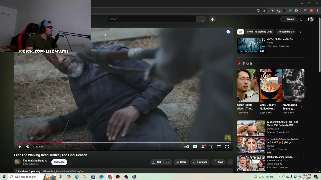Show more filter chips with right arrow
The width and height of the screenshot is (321, 180).
(300, 32)
